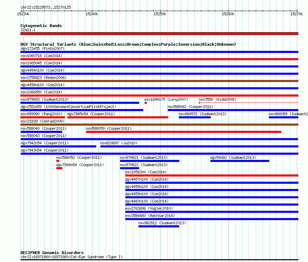Screen dimensions: 308x262
Task: Open the dgv4454n100 (Coe2014) variant
Action: point(43,70)
